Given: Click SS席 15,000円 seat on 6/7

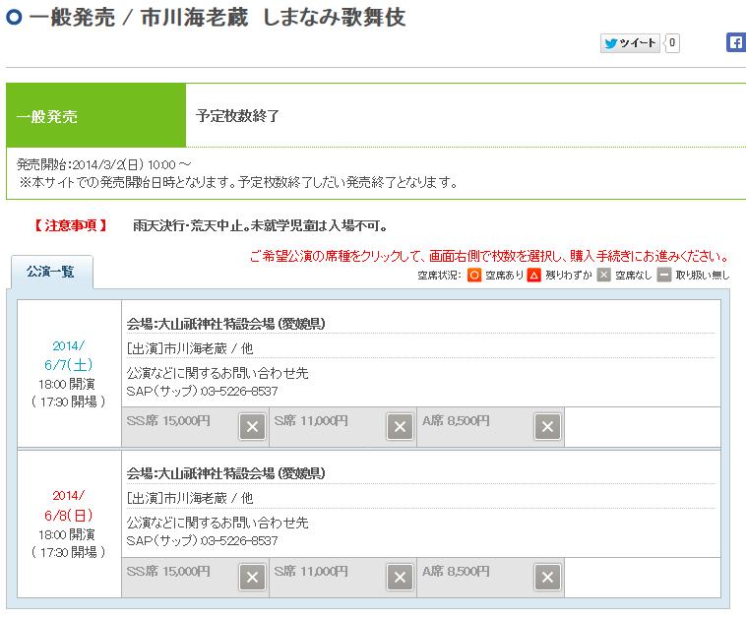Looking at the screenshot, I should pos(169,421).
